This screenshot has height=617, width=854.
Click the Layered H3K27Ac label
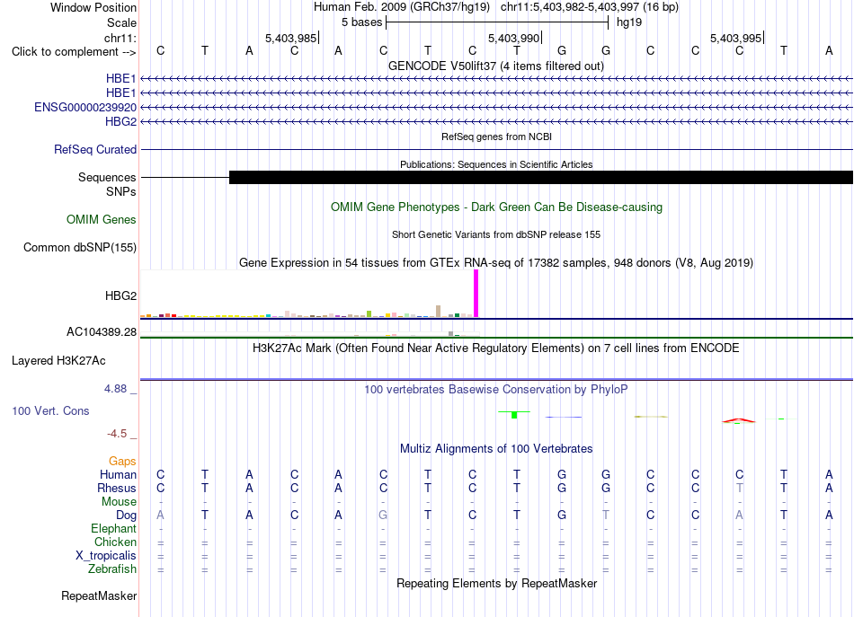click(x=58, y=361)
